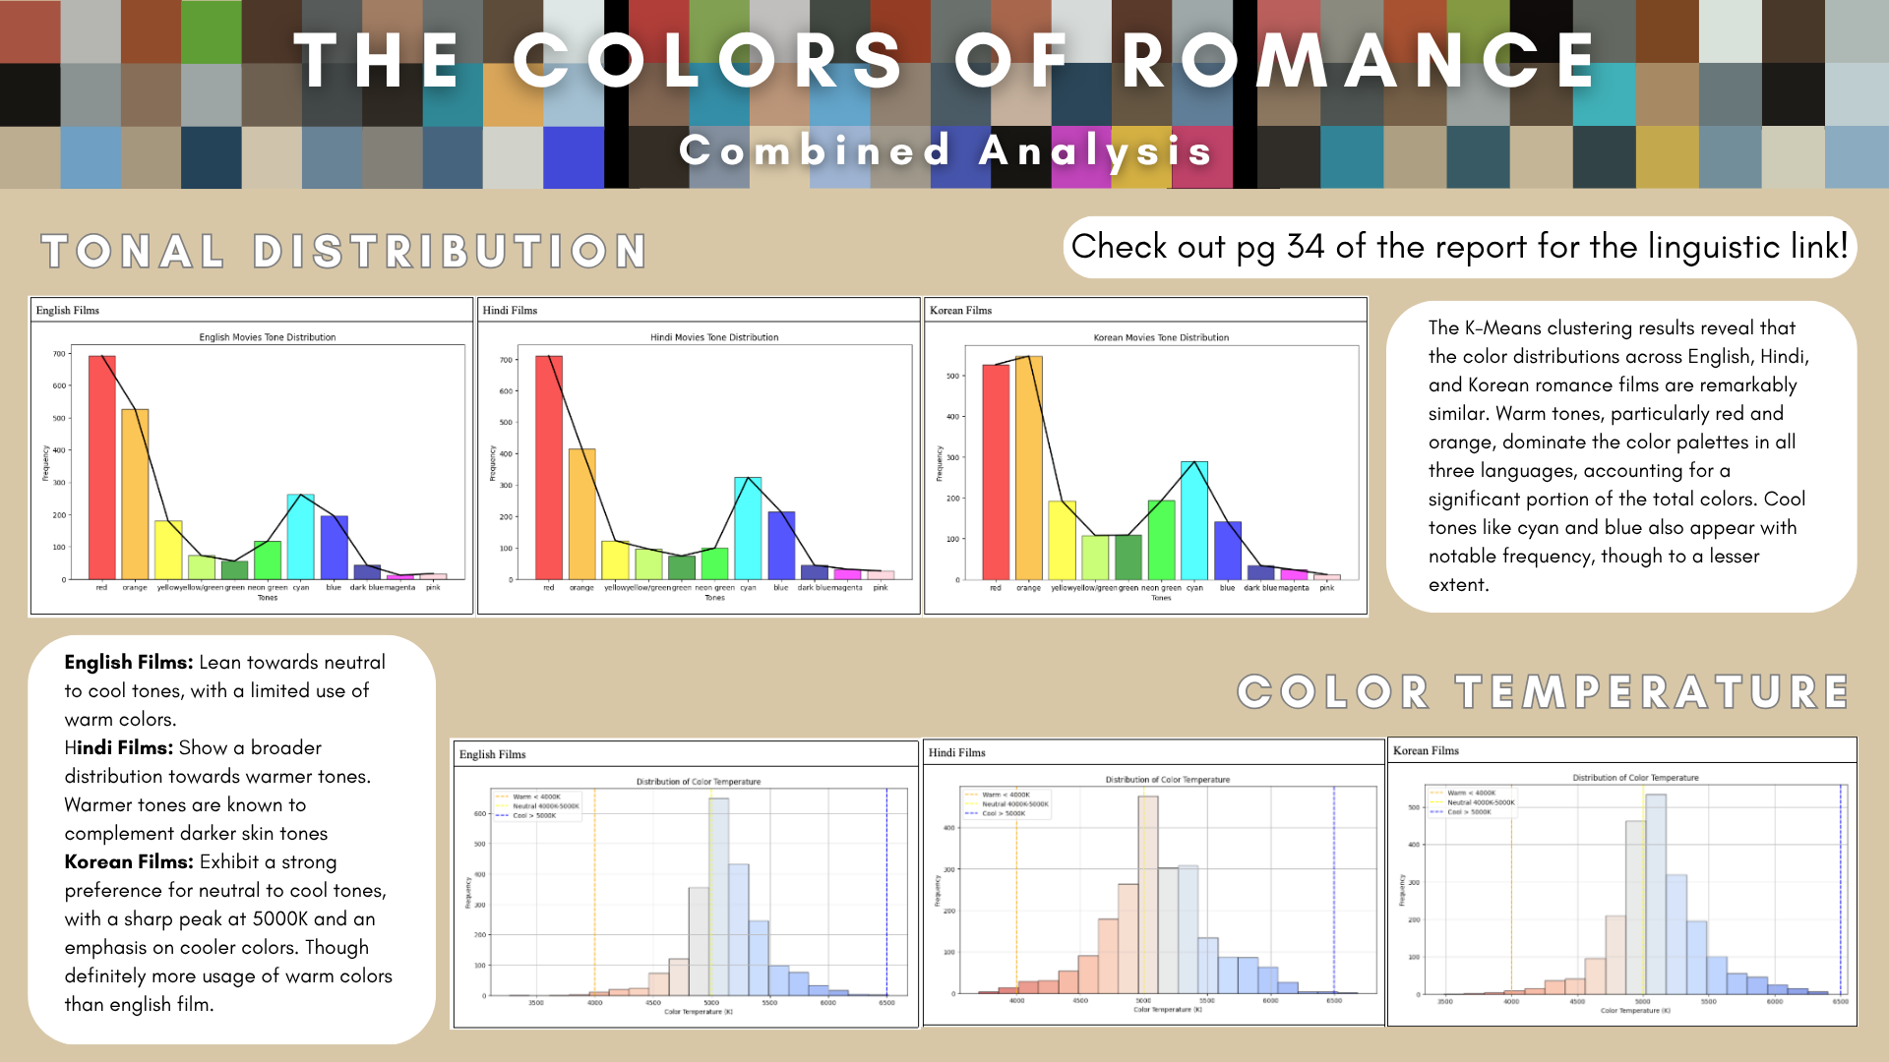This screenshot has width=1889, height=1062.
Task: Click the "Hindi Films" header above tone chart
Action: [510, 311]
